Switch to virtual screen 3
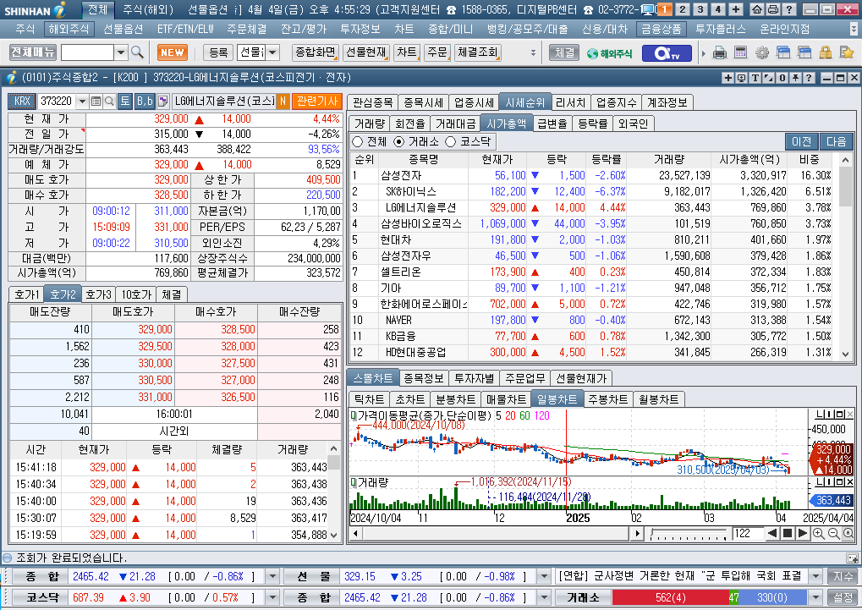Screen dimensions: 862x610 coord(700,9)
